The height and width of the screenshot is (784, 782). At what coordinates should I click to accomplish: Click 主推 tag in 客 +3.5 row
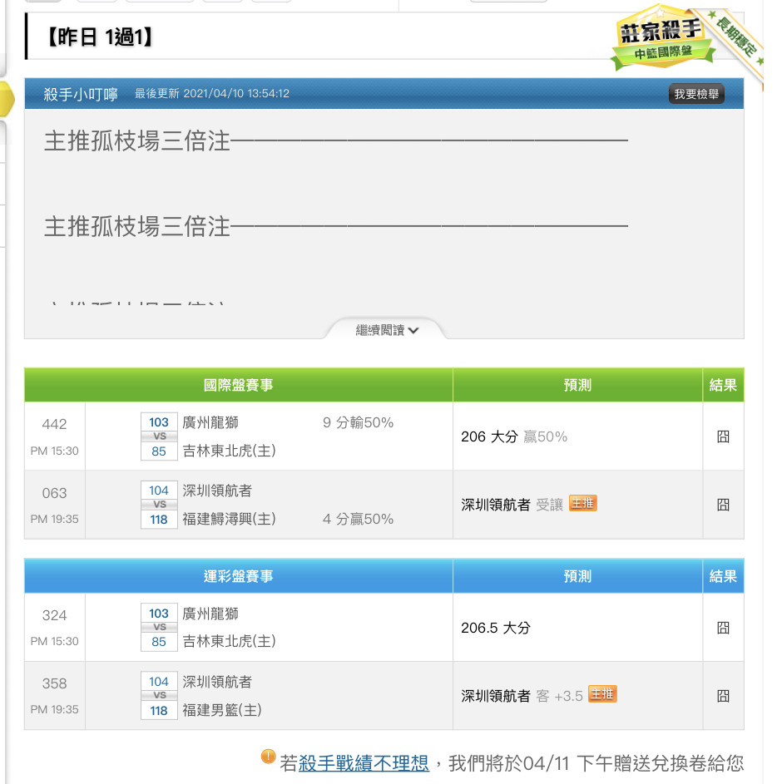coord(602,694)
